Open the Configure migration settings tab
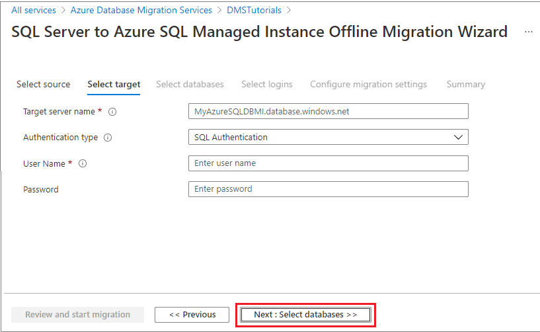Viewport: 540px width, 332px height. (368, 84)
